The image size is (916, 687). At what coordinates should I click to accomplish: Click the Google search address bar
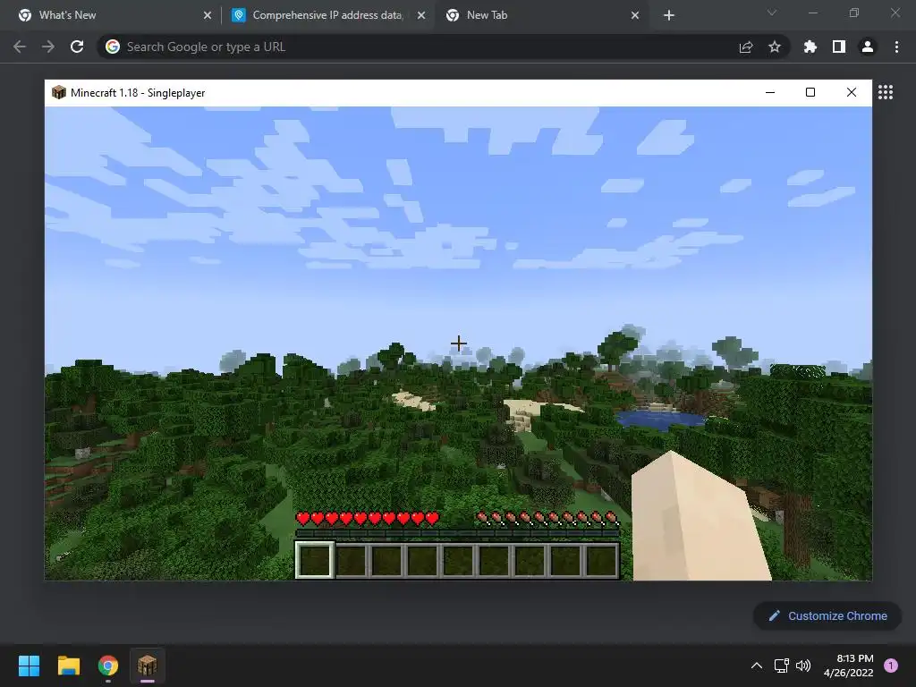443,47
